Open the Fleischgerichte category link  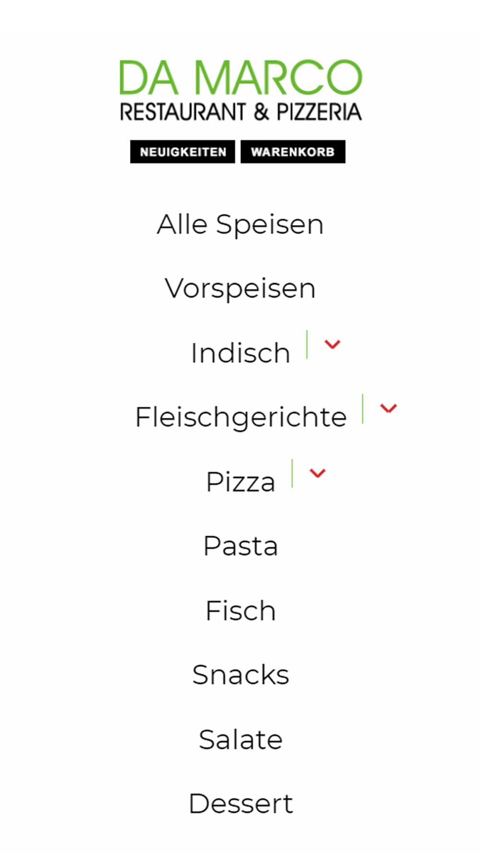[x=240, y=417]
